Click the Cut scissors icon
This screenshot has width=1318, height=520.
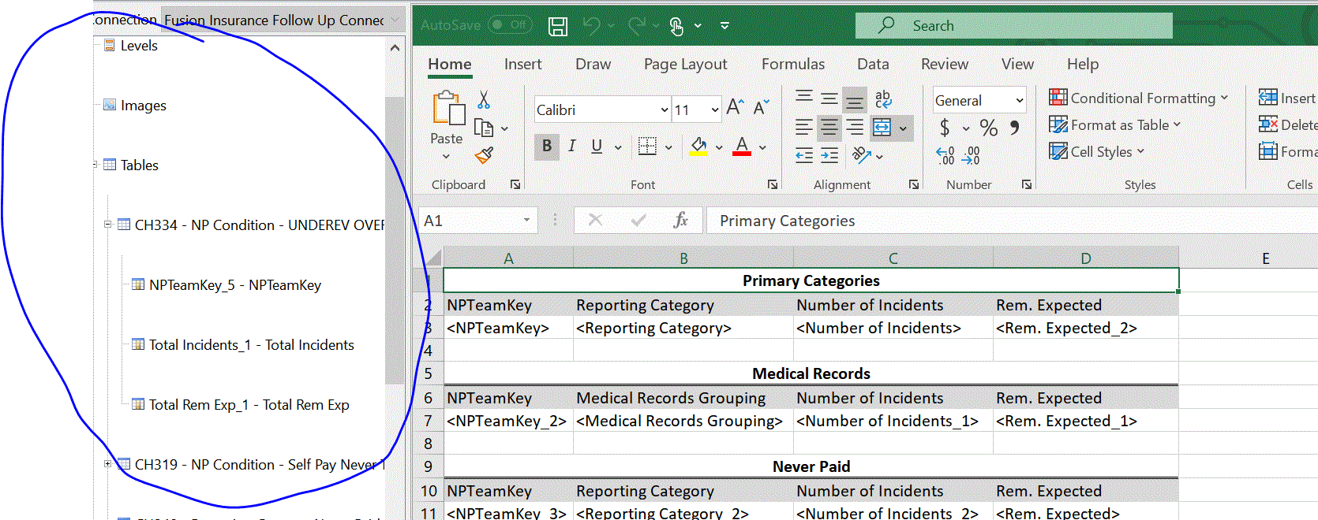(484, 100)
